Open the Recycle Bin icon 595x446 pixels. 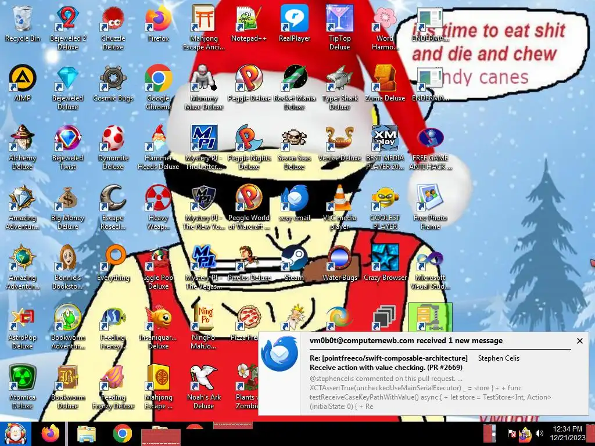click(x=23, y=24)
